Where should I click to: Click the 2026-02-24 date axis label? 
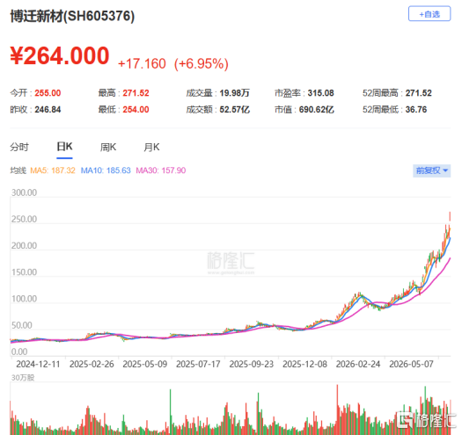point(358,365)
